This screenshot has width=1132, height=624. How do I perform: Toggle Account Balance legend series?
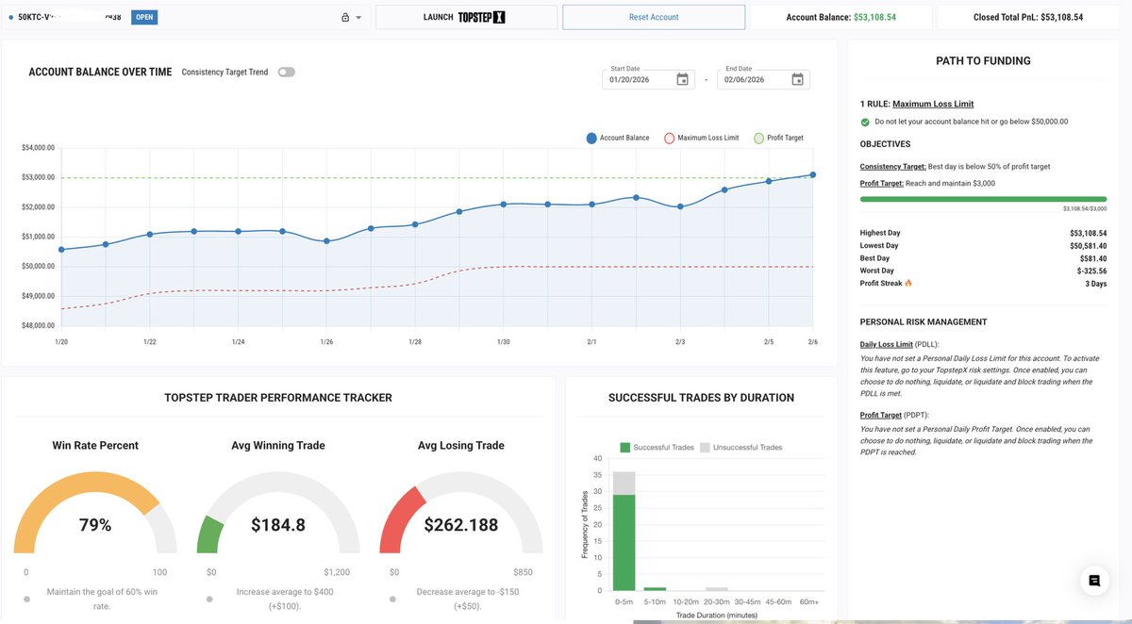click(x=617, y=138)
